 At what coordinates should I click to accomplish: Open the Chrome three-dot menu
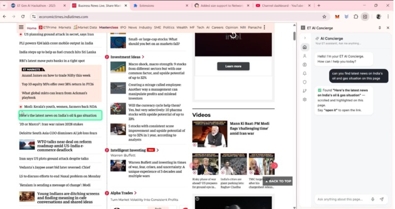388,17
